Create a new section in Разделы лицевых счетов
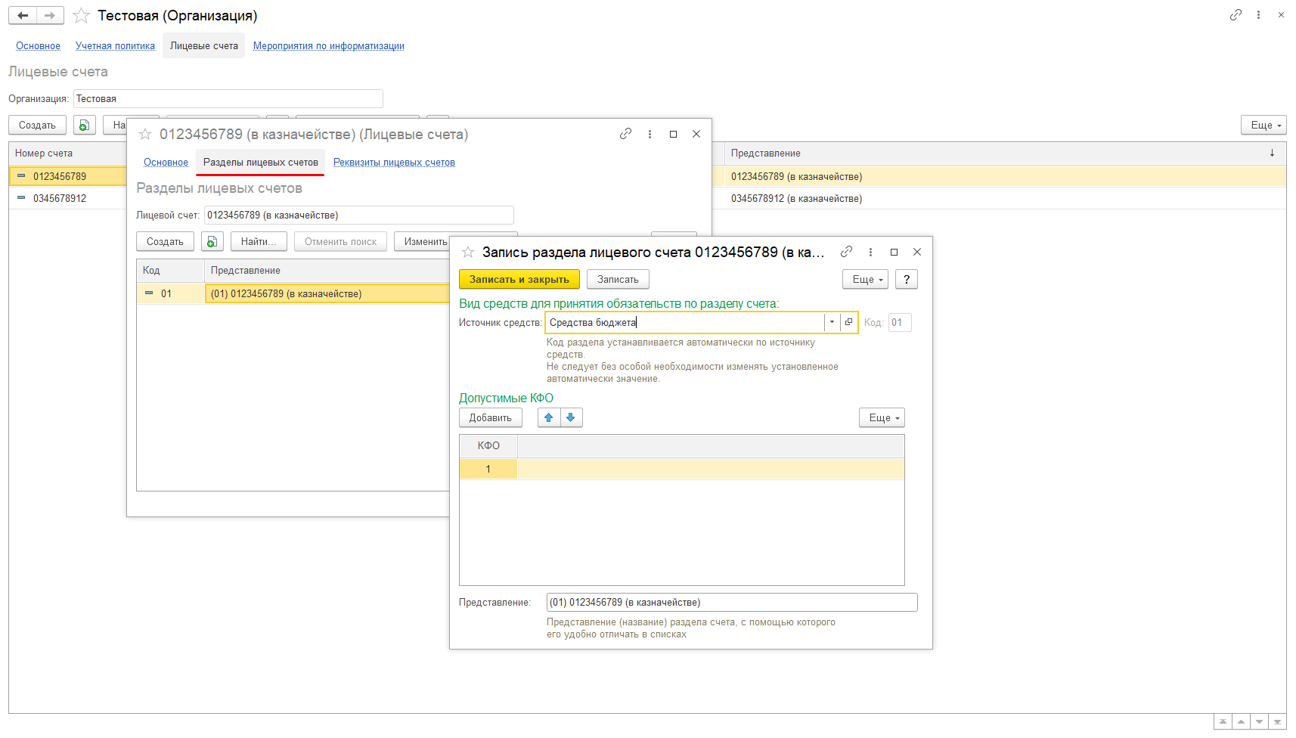Image resolution: width=1296 pixels, height=738 pixels. point(165,242)
